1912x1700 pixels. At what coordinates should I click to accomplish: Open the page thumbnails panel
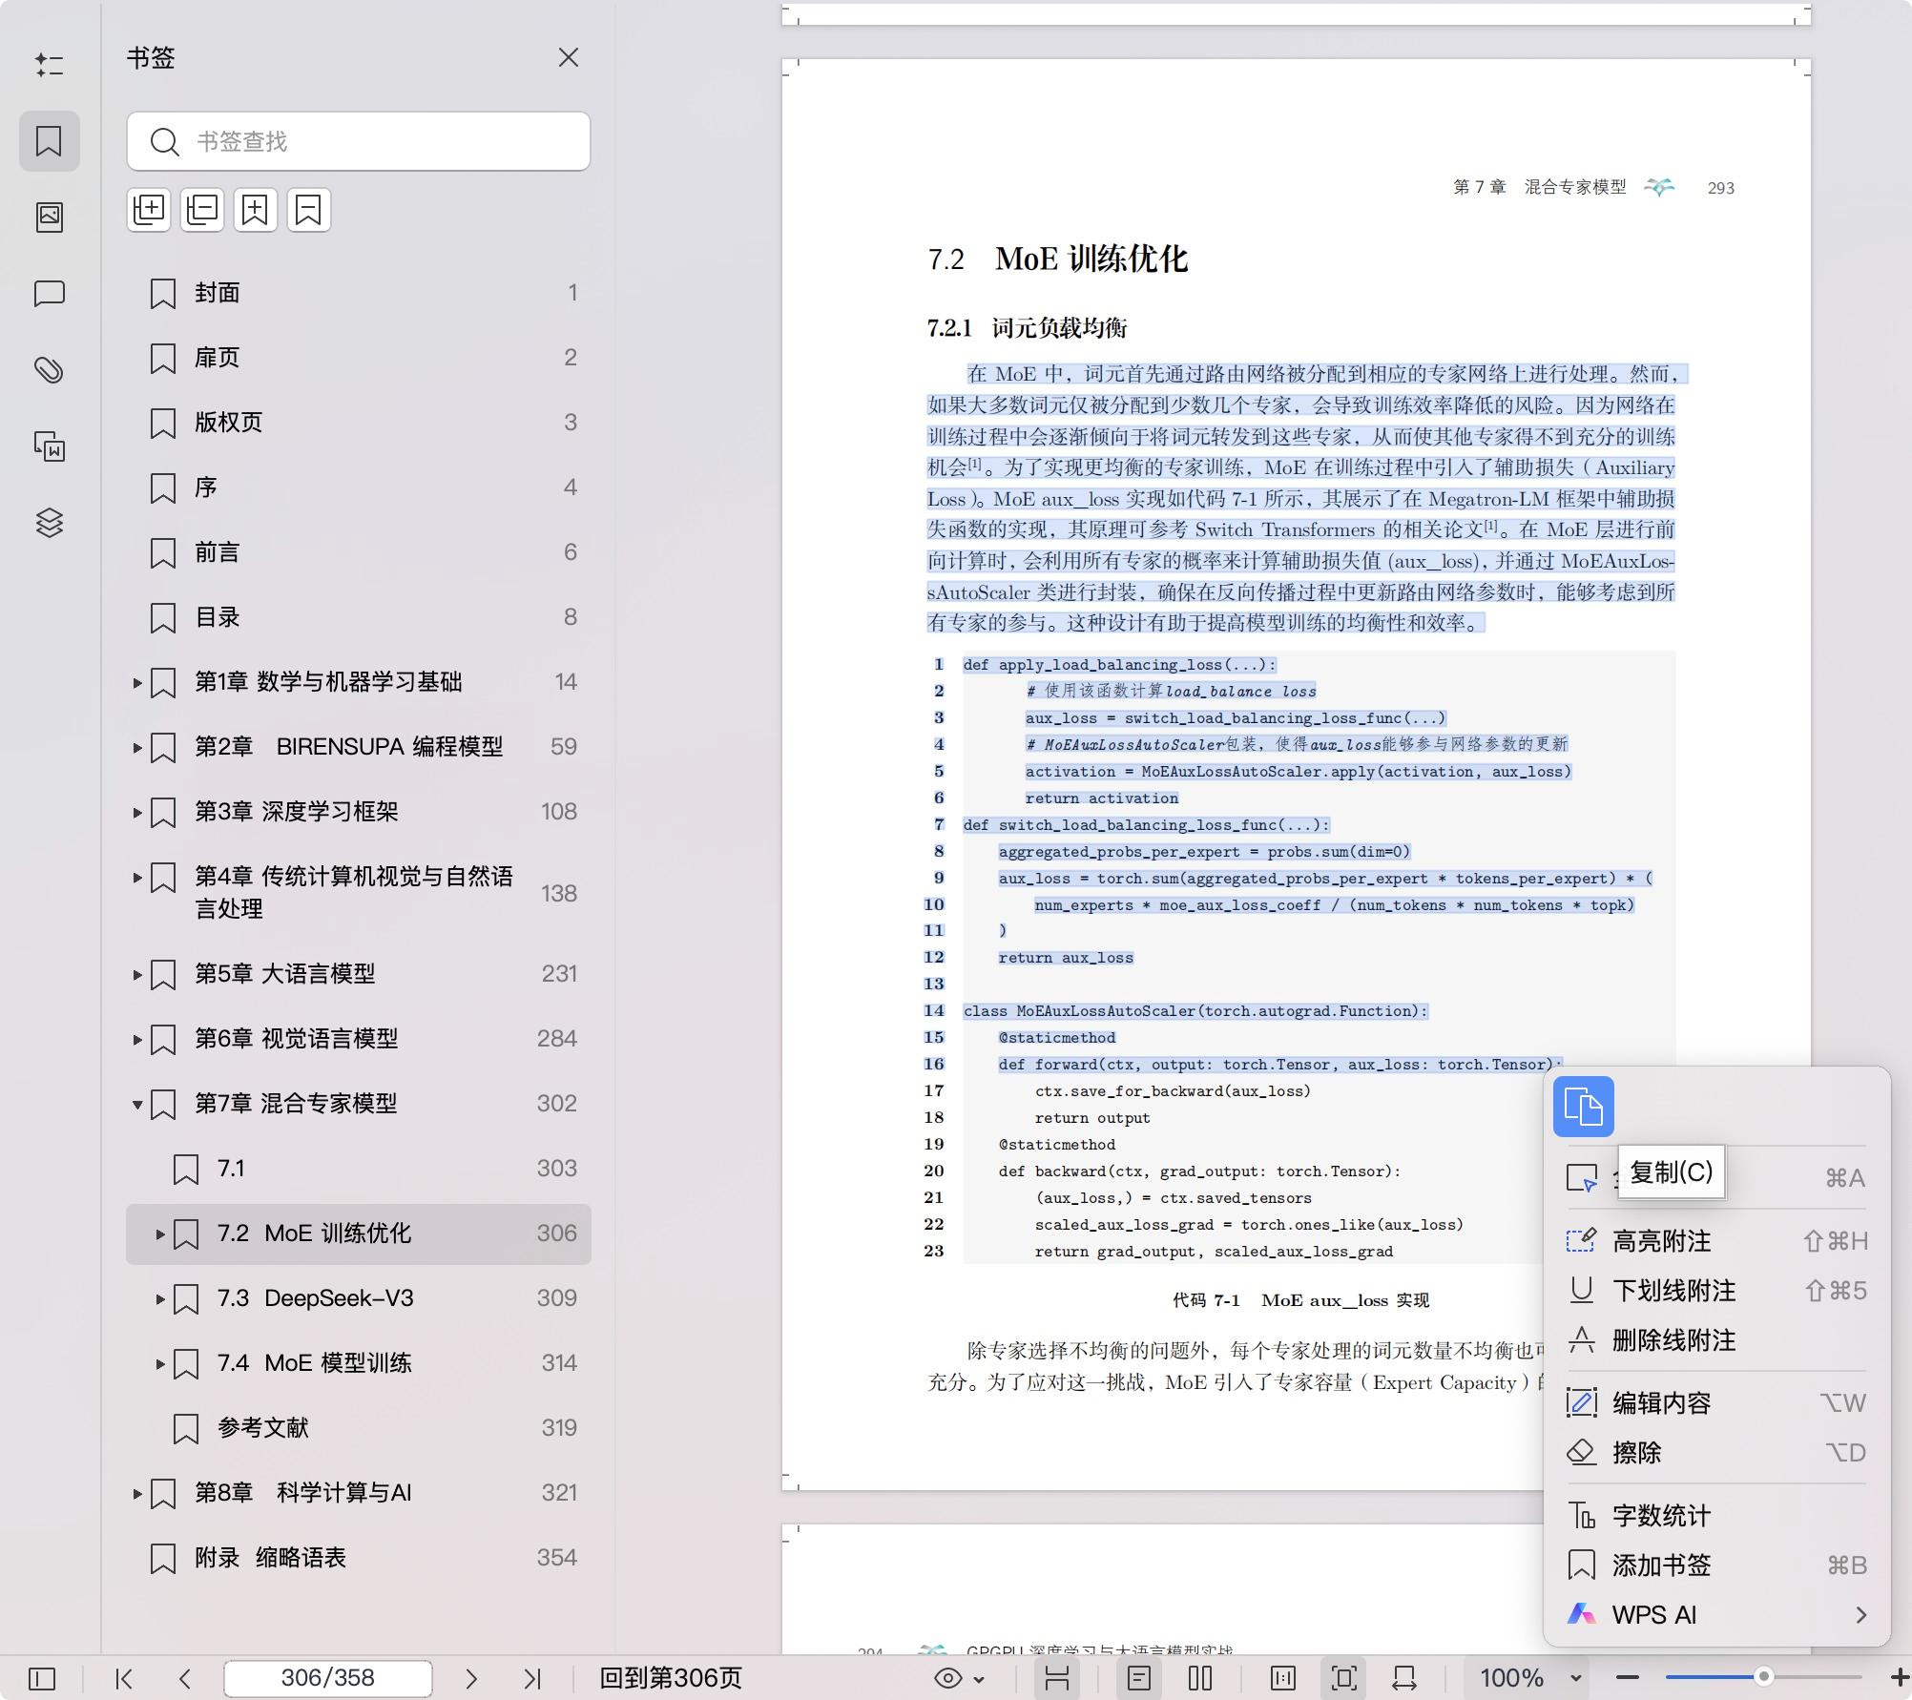(x=50, y=217)
